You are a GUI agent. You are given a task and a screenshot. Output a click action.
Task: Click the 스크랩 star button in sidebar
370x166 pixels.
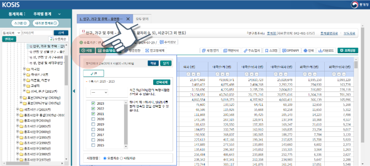click(x=20, y=23)
